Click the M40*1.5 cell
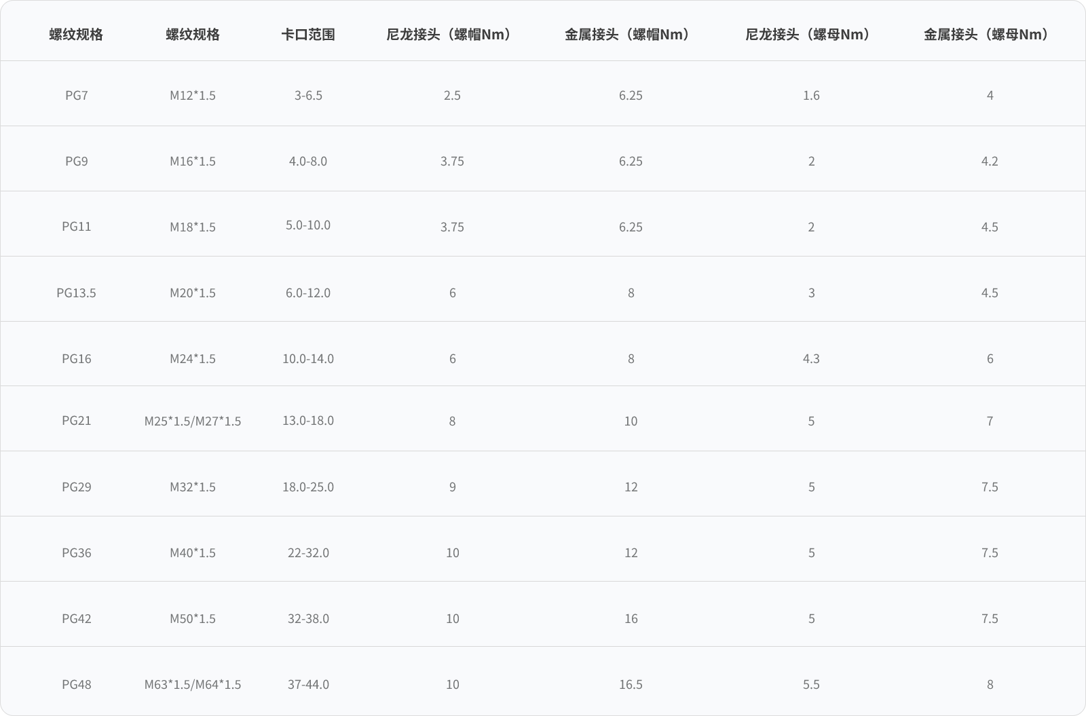Viewport: 1086px width, 716px height. pyautogui.click(x=193, y=553)
